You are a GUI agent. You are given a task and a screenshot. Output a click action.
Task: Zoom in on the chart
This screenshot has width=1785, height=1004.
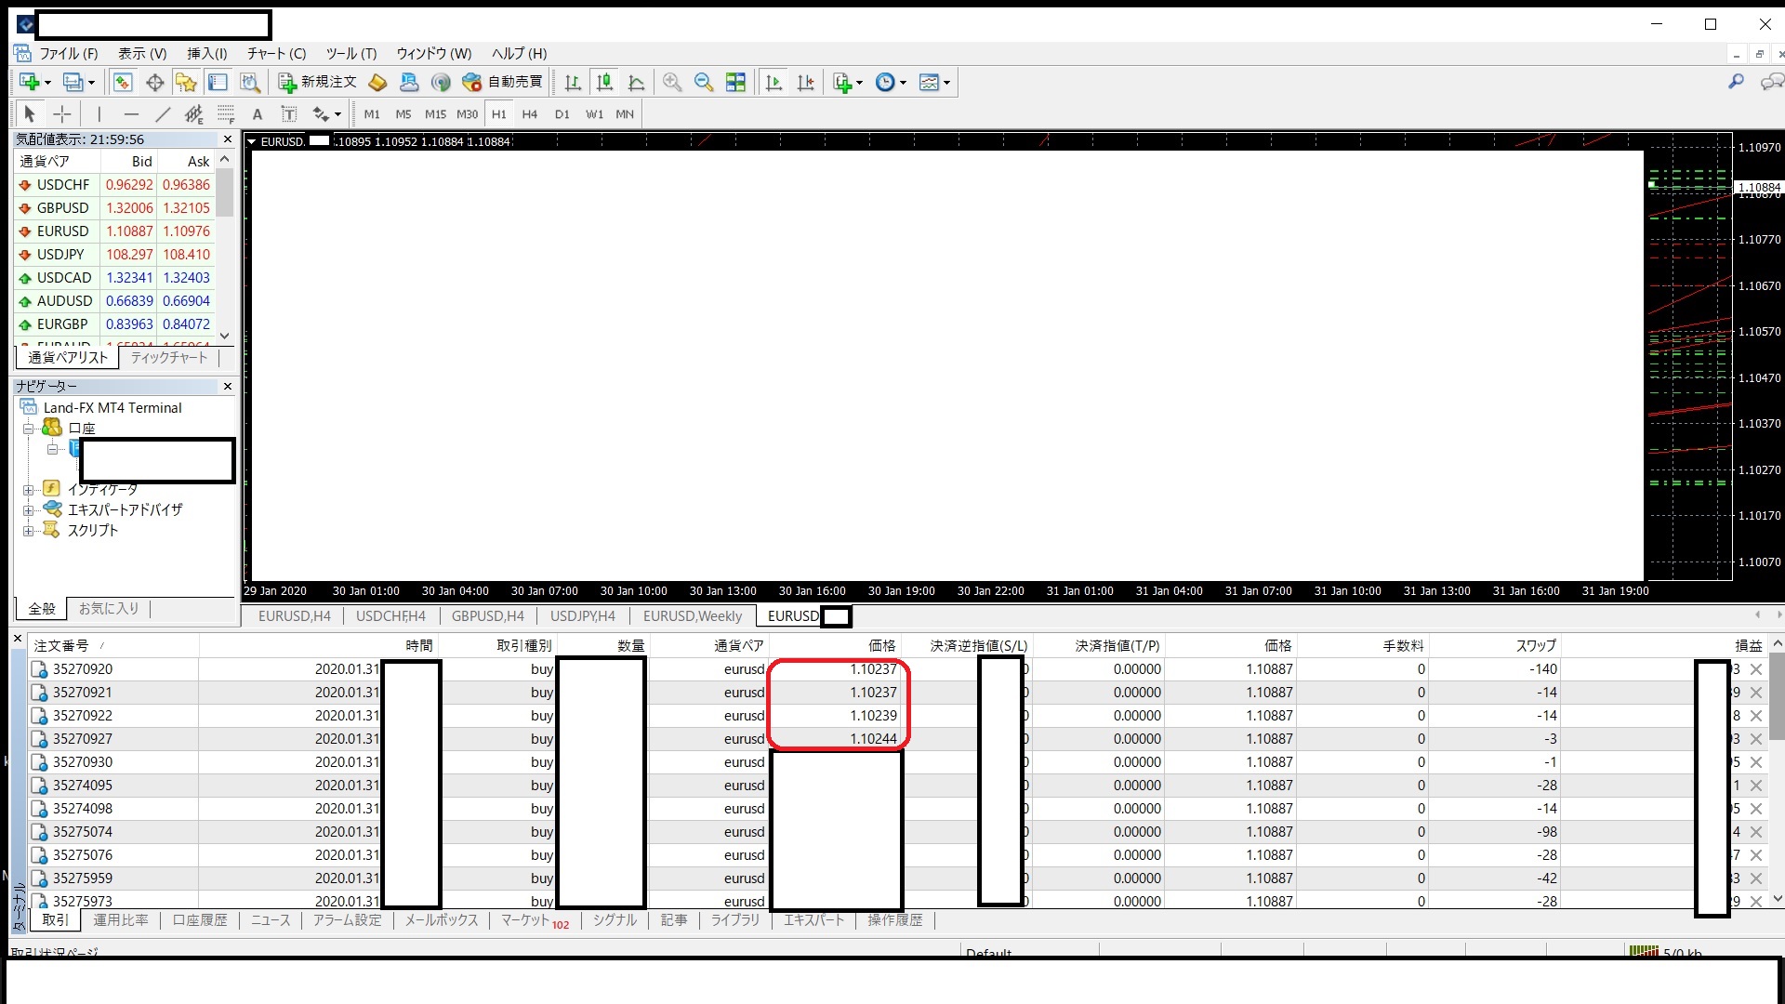[672, 82]
